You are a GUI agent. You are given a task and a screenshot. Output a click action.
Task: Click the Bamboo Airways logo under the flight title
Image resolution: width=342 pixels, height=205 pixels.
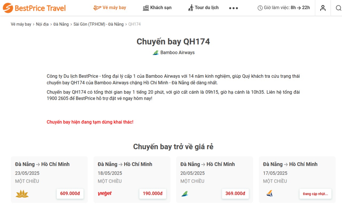pos(156,53)
